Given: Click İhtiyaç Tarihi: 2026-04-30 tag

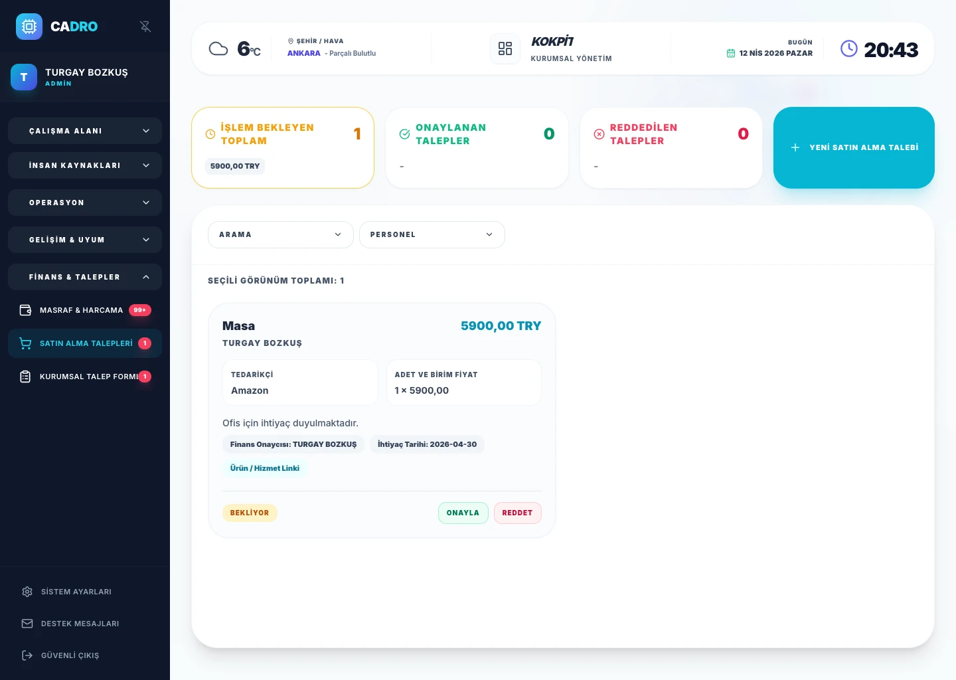Looking at the screenshot, I should pos(427,444).
